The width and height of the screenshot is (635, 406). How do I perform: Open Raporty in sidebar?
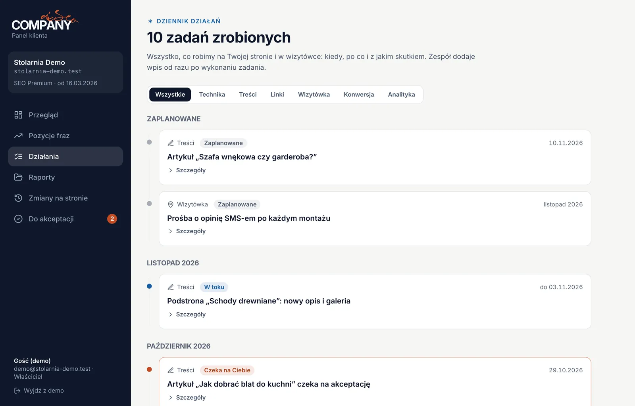click(x=65, y=177)
